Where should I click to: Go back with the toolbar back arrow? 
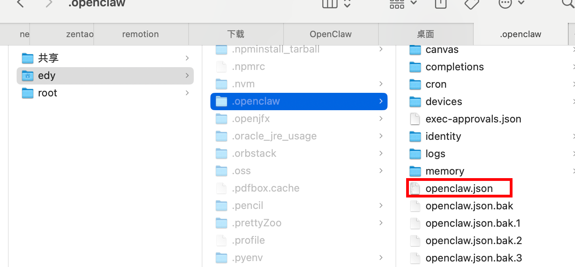click(x=21, y=3)
